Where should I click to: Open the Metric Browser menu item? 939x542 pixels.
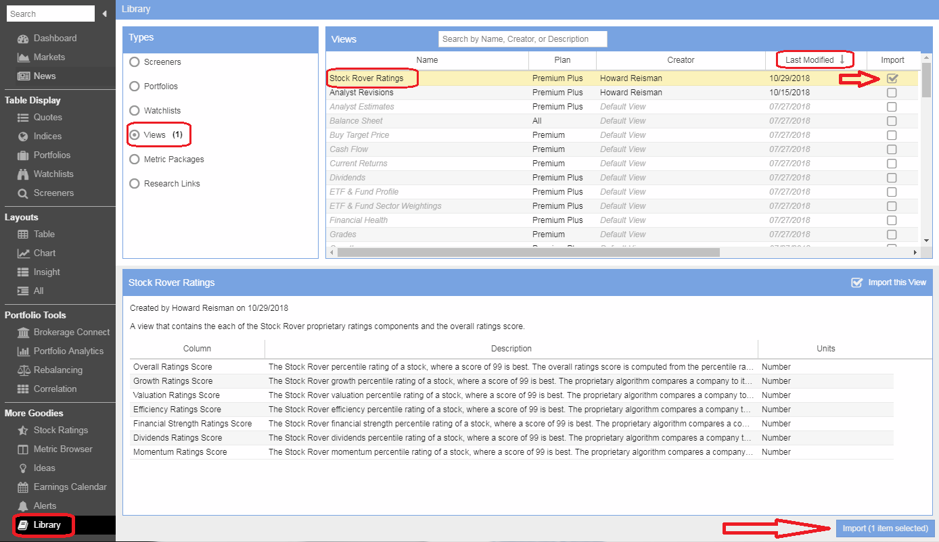click(x=63, y=449)
